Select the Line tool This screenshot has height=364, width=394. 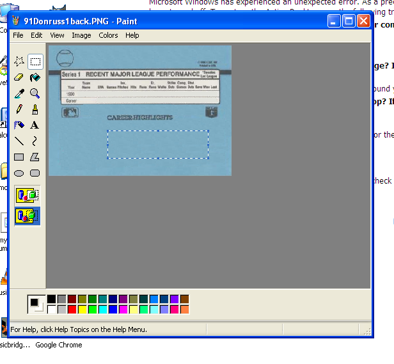pyautogui.click(x=19, y=141)
